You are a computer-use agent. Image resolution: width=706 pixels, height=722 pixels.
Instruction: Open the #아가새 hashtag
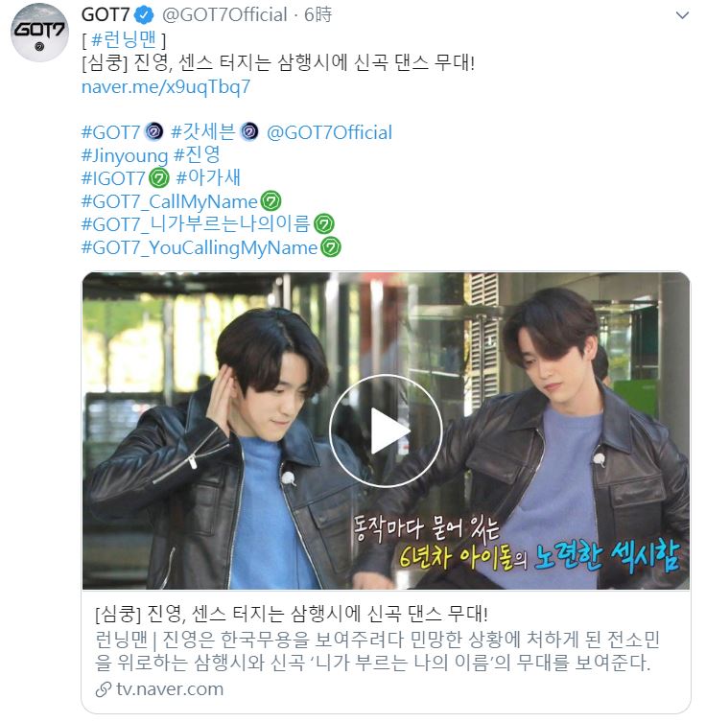pyautogui.click(x=208, y=177)
